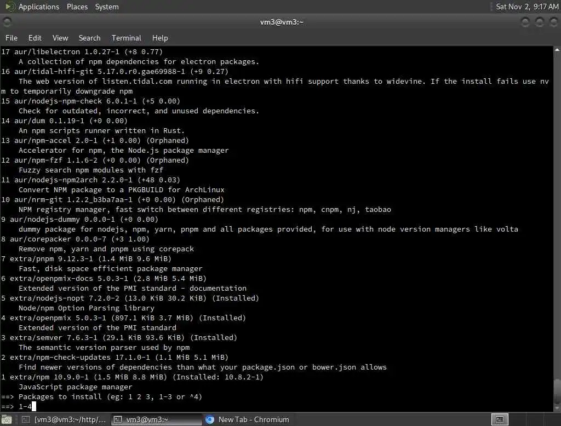The height and width of the screenshot is (426, 561).
Task: Click the line 'aur/nodejs-npm-check 6.0.1-1'
Action: 90,101
